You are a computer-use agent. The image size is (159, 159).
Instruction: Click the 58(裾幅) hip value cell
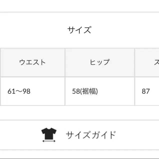point(85,91)
